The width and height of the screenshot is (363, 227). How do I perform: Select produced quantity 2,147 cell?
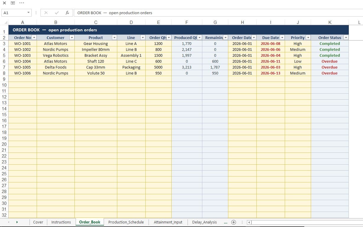click(187, 49)
